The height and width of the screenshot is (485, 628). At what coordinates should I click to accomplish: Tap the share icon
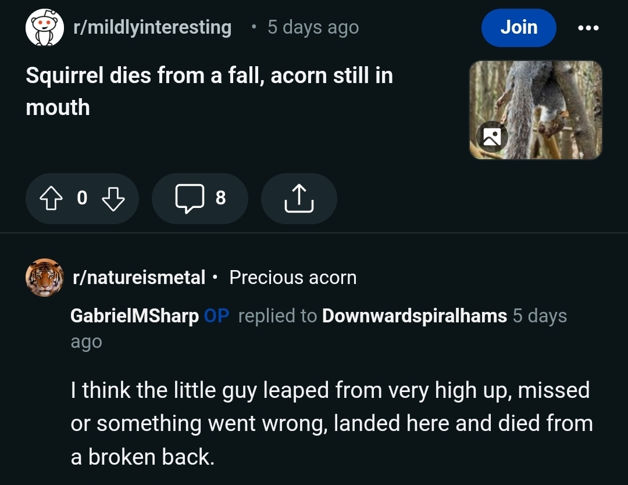(299, 199)
